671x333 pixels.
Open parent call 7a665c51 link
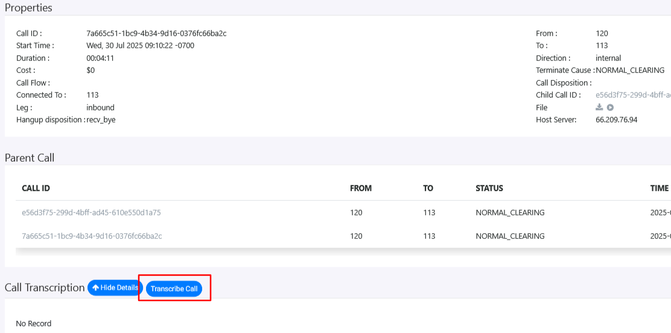tap(92, 236)
